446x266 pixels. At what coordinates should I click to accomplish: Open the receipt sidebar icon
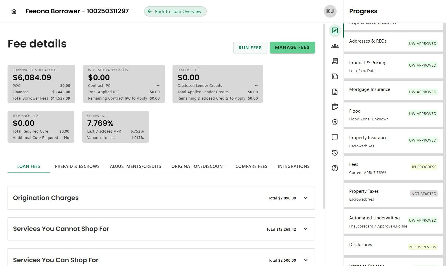pos(335,61)
